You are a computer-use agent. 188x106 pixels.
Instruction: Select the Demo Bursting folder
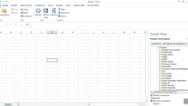(169, 85)
